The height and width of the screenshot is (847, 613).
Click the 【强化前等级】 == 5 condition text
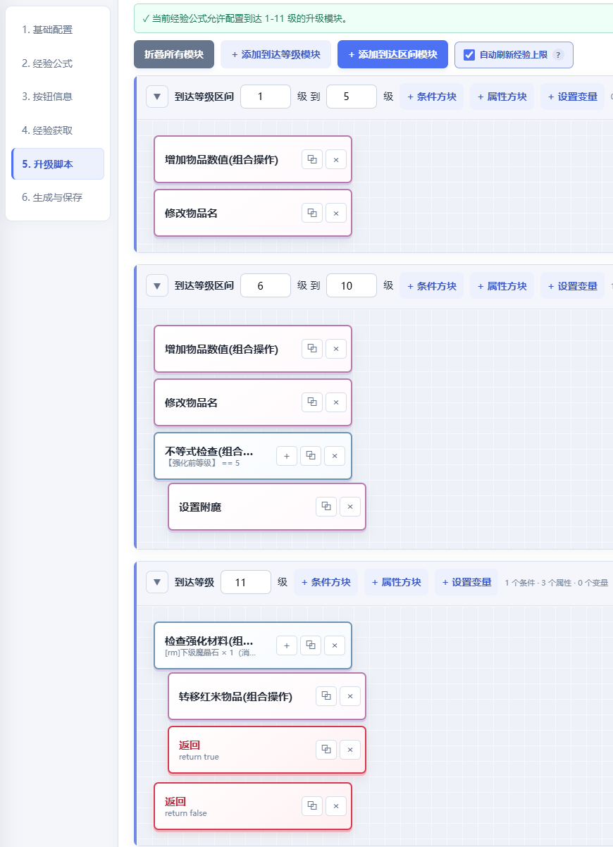click(202, 463)
